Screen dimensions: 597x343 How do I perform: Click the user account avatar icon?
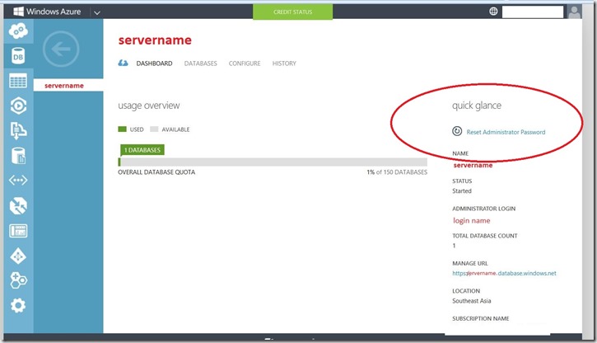[x=575, y=12]
